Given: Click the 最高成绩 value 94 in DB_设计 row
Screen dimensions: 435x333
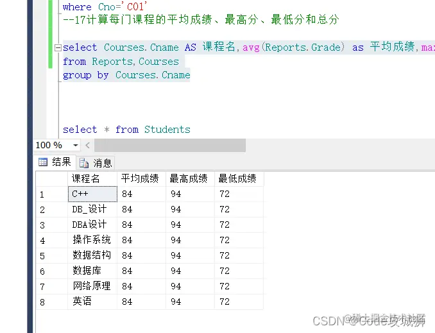Looking at the screenshot, I should [190, 210].
